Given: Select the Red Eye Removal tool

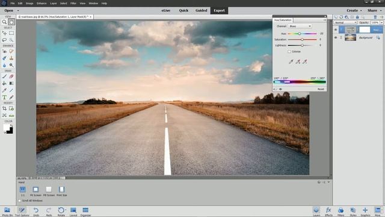Looking at the screenshot, I should (4, 51).
